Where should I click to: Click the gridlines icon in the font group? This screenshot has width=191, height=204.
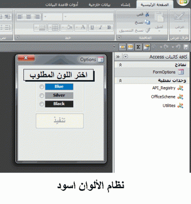pyautogui.click(x=55, y=28)
